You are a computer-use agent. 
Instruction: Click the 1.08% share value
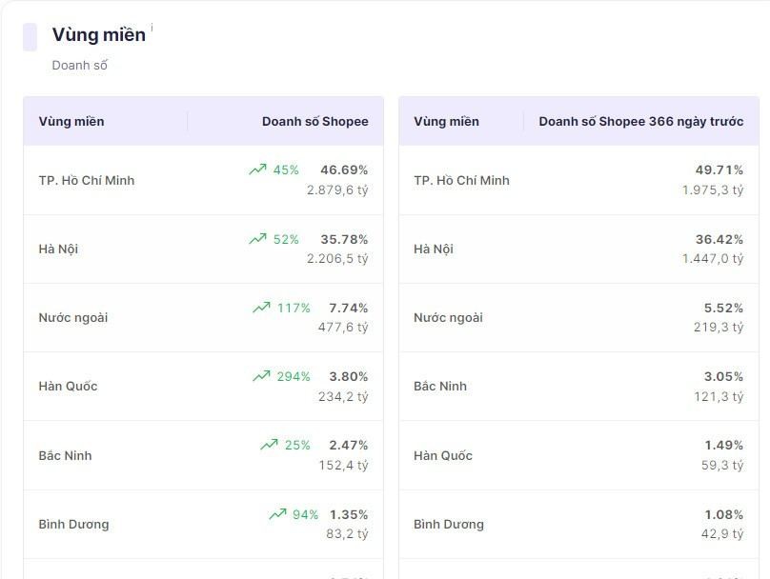(724, 514)
